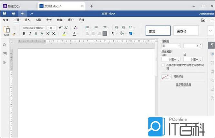Undo the last action with the back arrow
215x138 pixels.
pyautogui.click(x=23, y=14)
